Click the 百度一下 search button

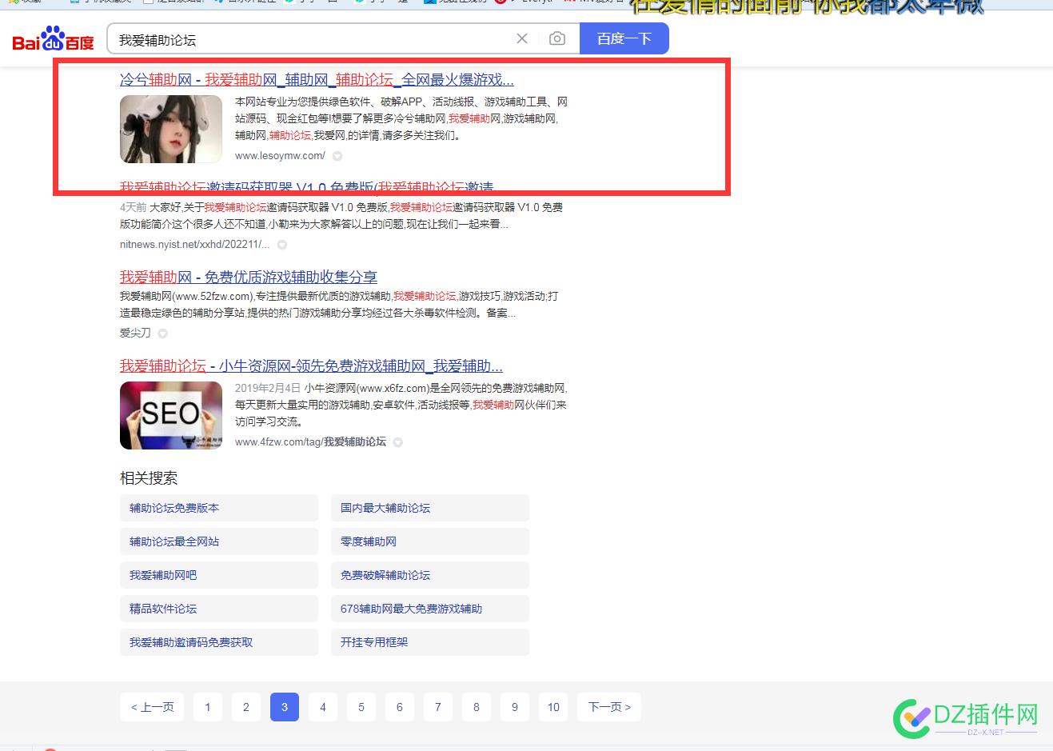[624, 38]
